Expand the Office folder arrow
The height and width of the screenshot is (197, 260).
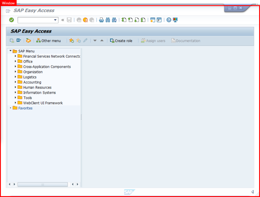pos(15,61)
